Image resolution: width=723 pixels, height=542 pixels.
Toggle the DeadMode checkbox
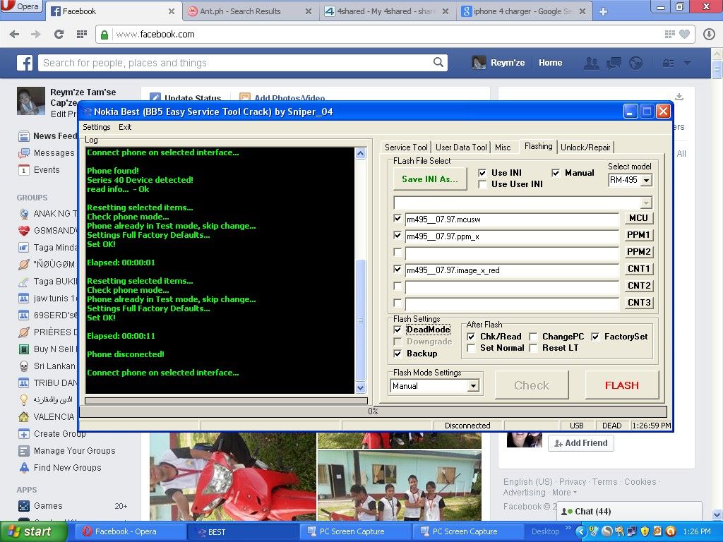pyautogui.click(x=398, y=330)
